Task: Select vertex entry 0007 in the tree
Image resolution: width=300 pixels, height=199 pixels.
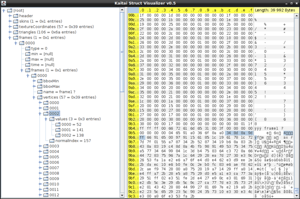Action: click(x=54, y=168)
